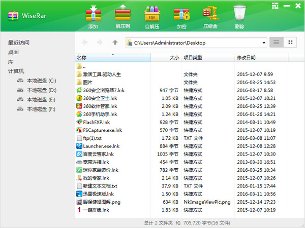This screenshot has height=228, width=305.
Task: Click the FSCapture shortcut icon
Action: pyautogui.click(x=79, y=130)
